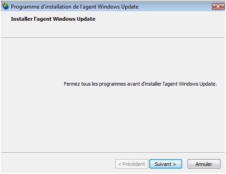Select the title bar text of the installer

75,7
